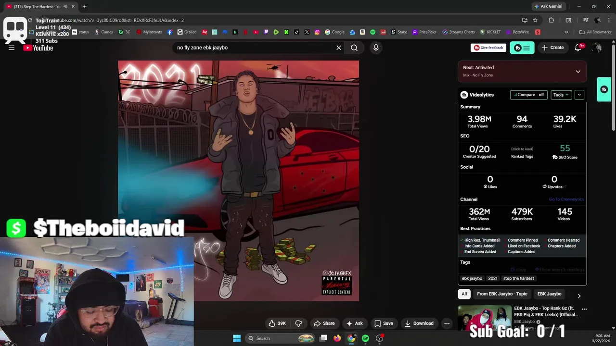This screenshot has width=616, height=346.
Task: Click the TubeBuddy side tab icon
Action: point(604,89)
